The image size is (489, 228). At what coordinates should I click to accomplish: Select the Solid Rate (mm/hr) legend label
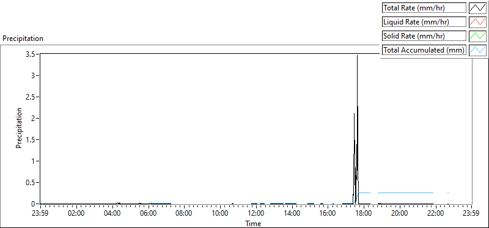coord(424,36)
